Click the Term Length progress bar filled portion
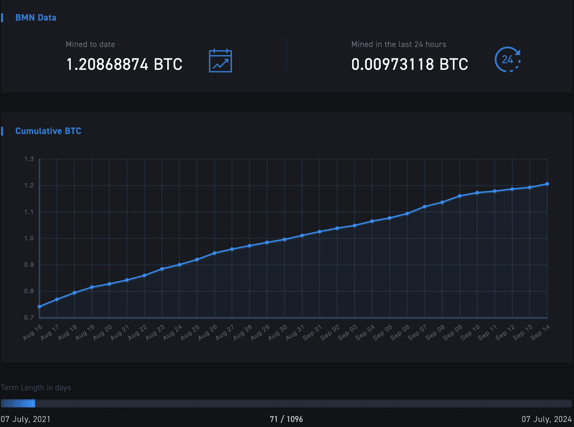574x427 pixels. [18, 403]
